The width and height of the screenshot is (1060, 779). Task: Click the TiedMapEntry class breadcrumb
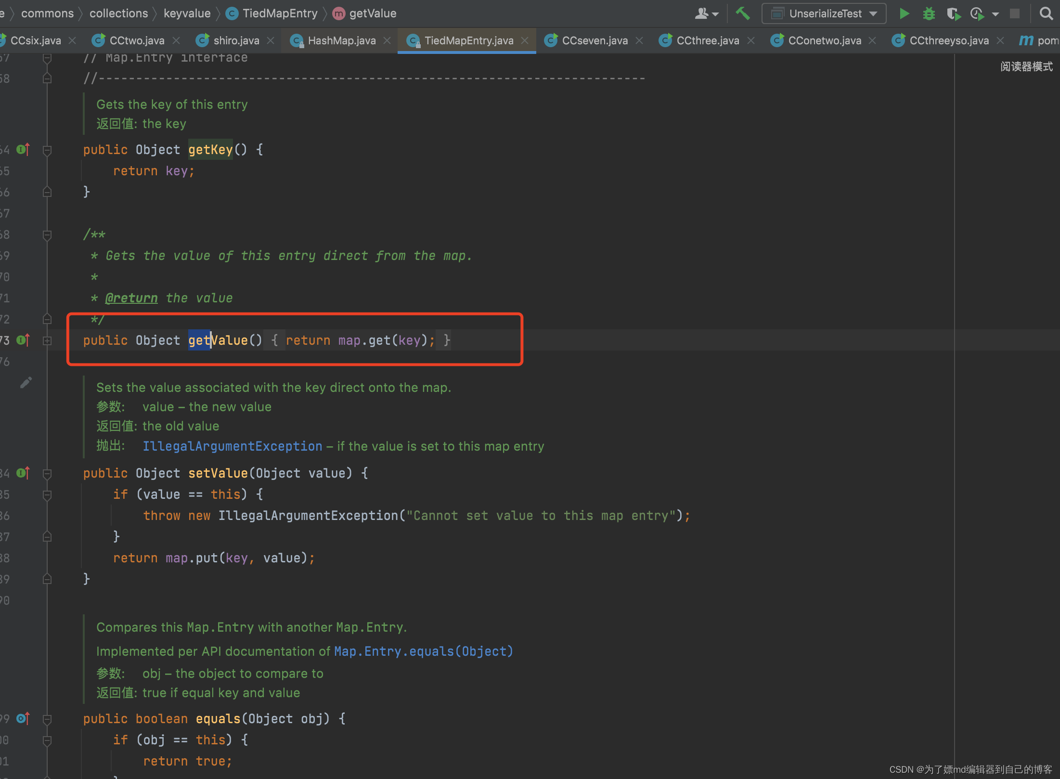pyautogui.click(x=272, y=13)
